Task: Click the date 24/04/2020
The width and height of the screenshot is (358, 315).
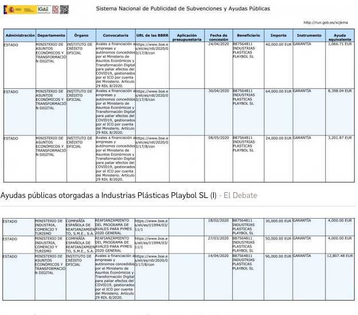Action: (x=218, y=44)
